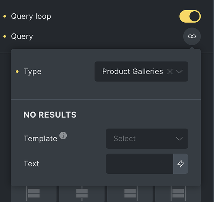The image size is (214, 202).
Task: Clear the Product Galleries type selection
Action: (x=170, y=72)
